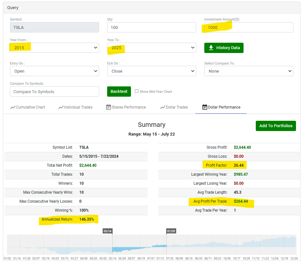Click the Dates value 5/15/2015 - 7/22/2024
Viewport: 305px width, 264px height.
[99, 156]
